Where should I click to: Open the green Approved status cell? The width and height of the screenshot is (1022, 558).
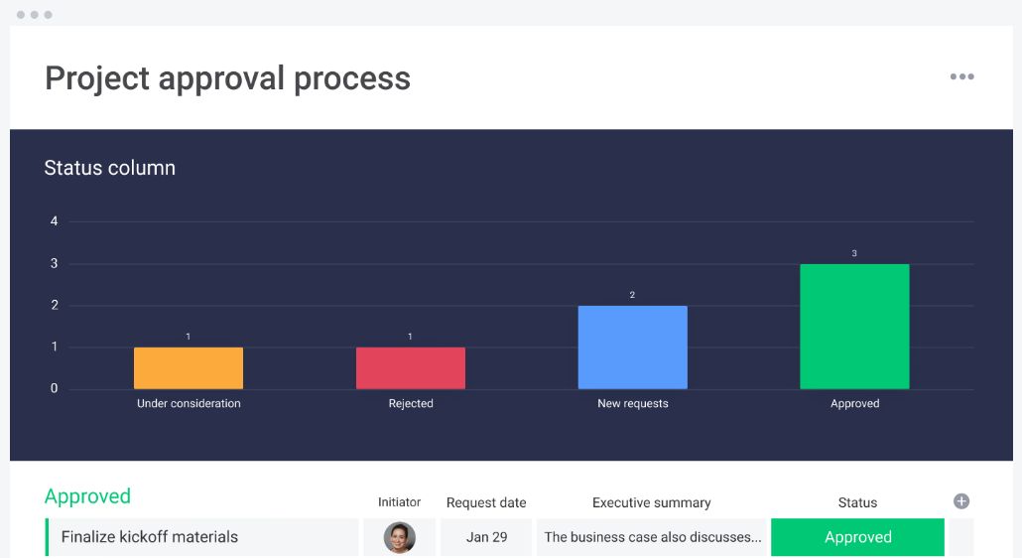[857, 537]
